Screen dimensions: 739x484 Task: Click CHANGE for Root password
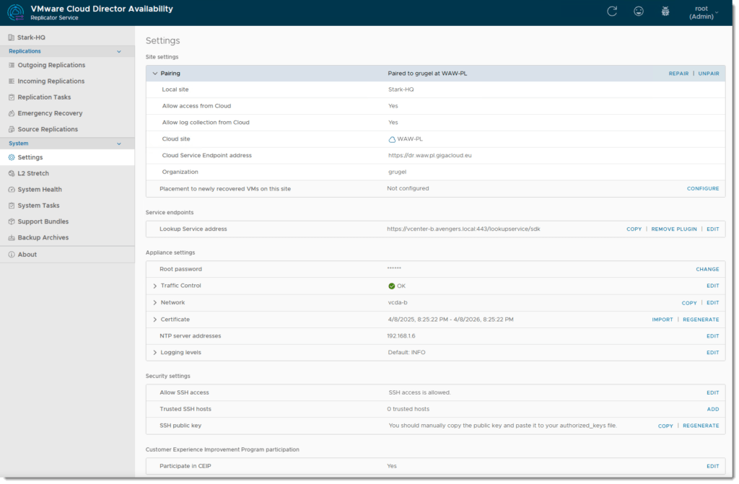(x=707, y=270)
